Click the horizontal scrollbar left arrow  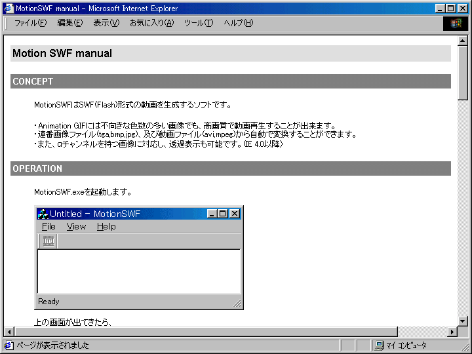pyautogui.click(x=9, y=332)
